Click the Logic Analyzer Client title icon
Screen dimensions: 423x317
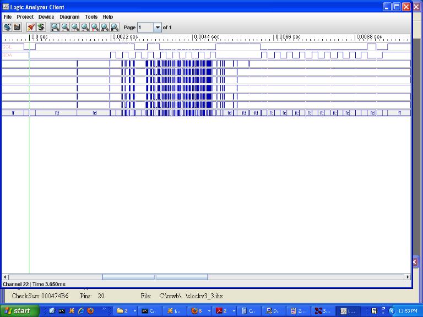[x=6, y=7]
